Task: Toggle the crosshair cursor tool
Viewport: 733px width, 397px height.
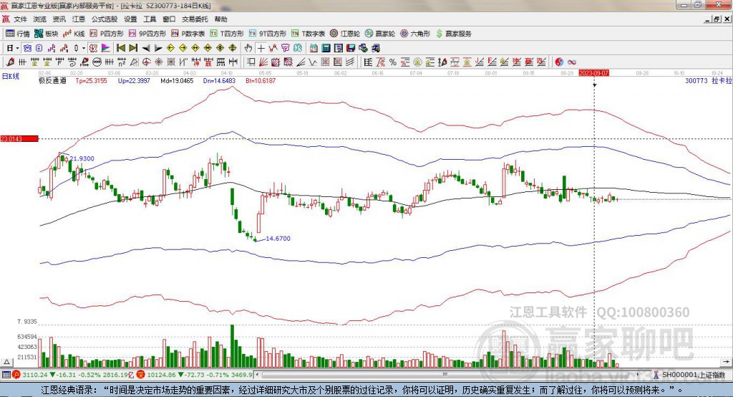Action: coord(261,48)
